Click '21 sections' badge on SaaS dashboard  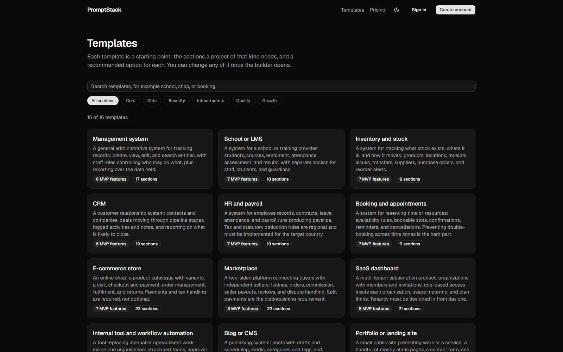point(409,309)
